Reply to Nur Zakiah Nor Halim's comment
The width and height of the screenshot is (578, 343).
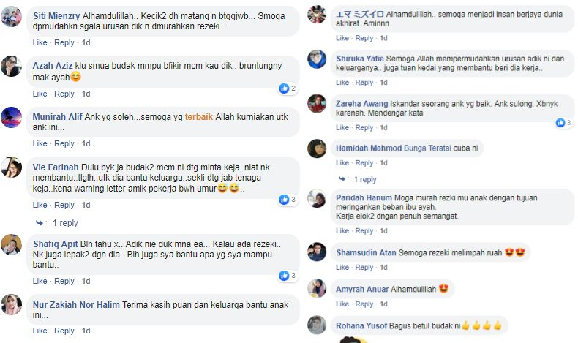pyautogui.click(x=64, y=331)
